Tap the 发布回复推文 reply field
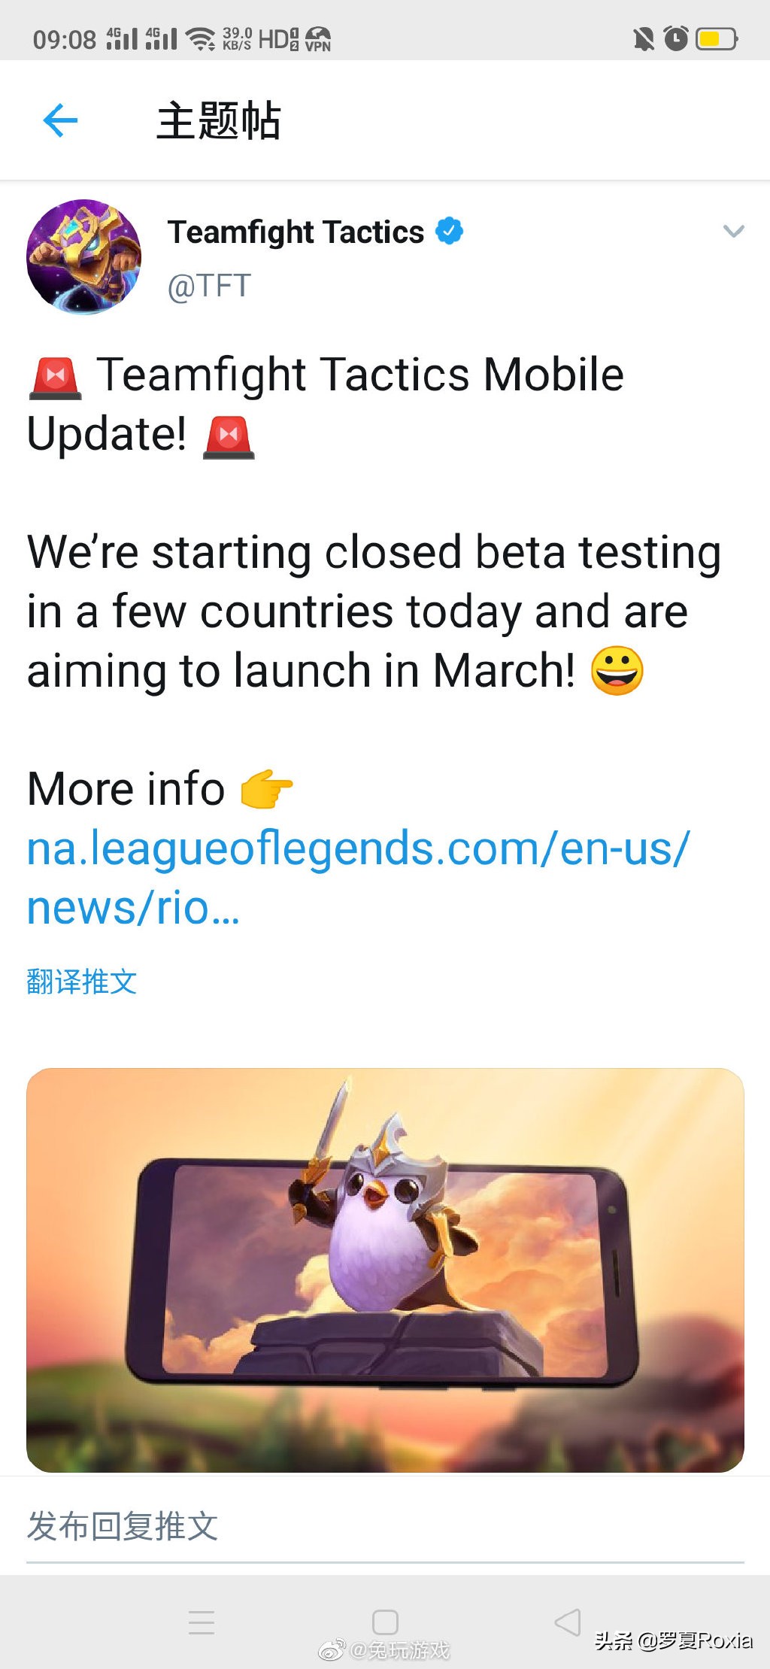The image size is (770, 1669). (123, 1526)
